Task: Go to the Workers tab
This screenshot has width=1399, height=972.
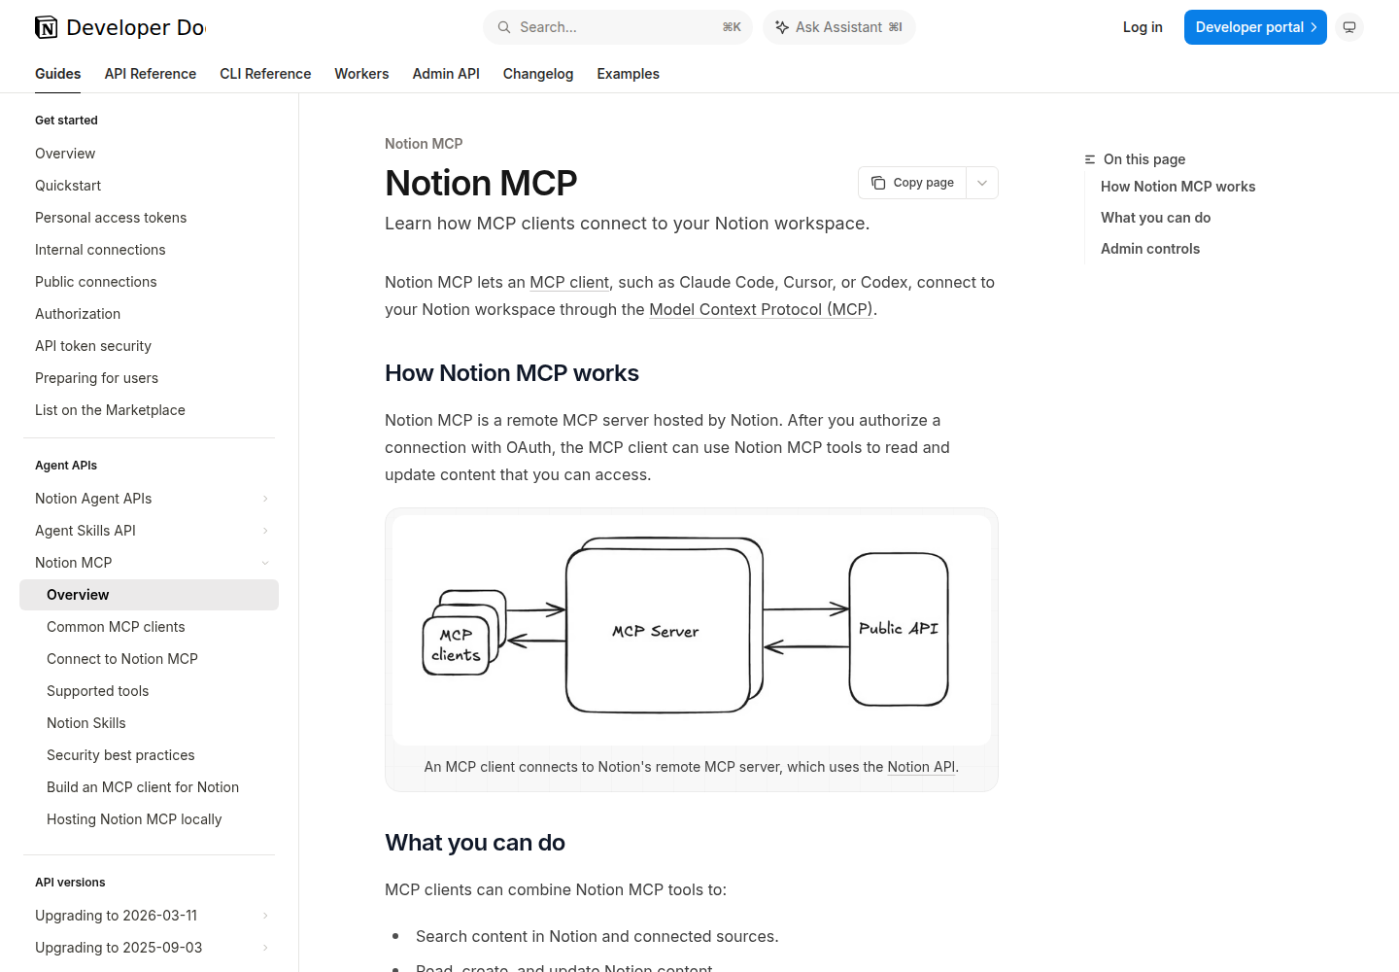Action: pyautogui.click(x=361, y=74)
